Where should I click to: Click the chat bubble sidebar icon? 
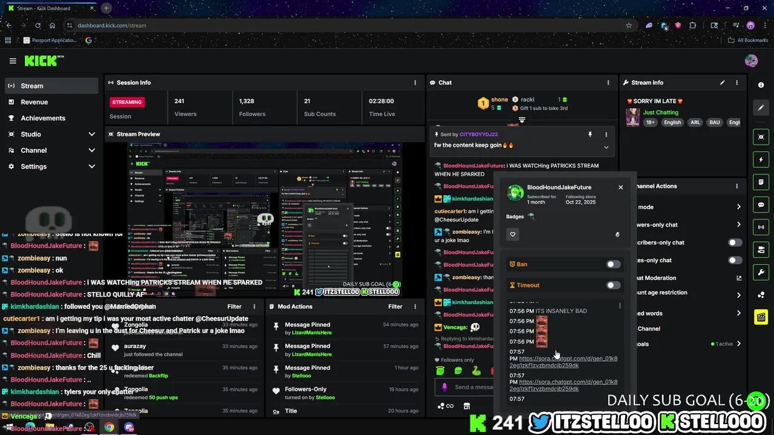(761, 205)
